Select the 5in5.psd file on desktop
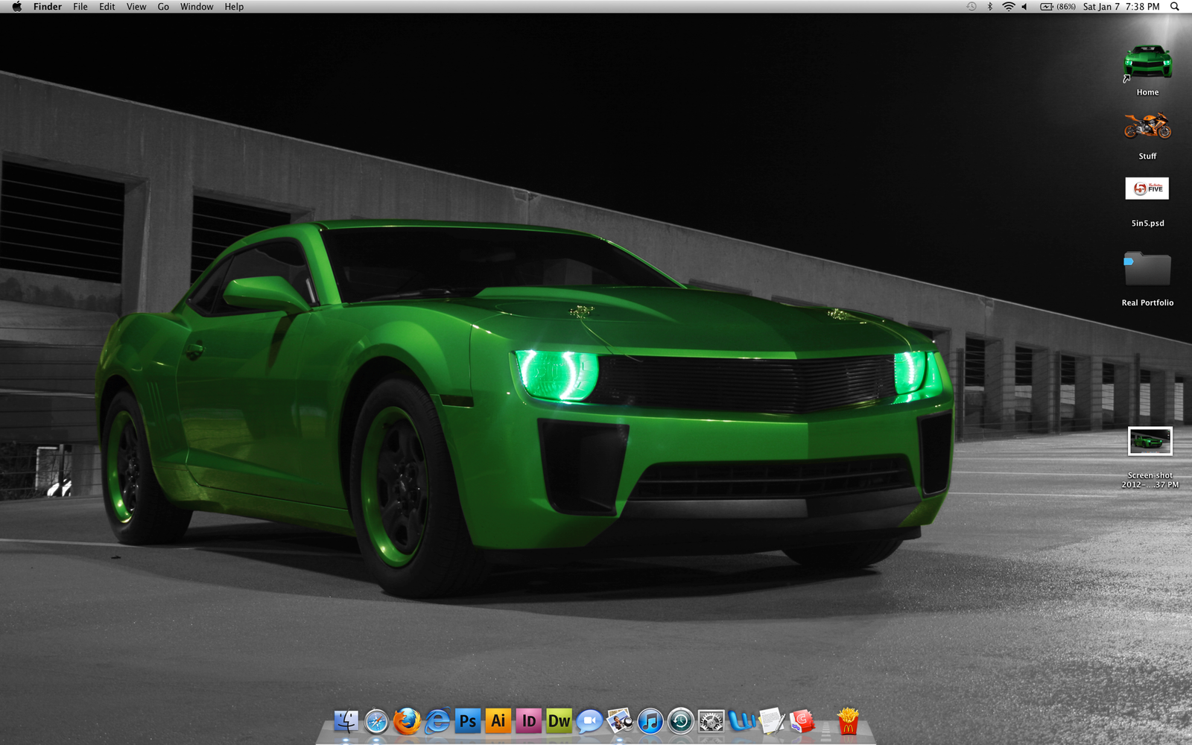Viewport: 1192px width, 745px height. (x=1147, y=189)
